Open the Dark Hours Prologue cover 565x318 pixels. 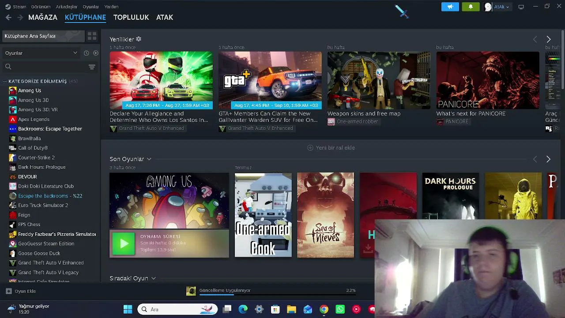(450, 196)
